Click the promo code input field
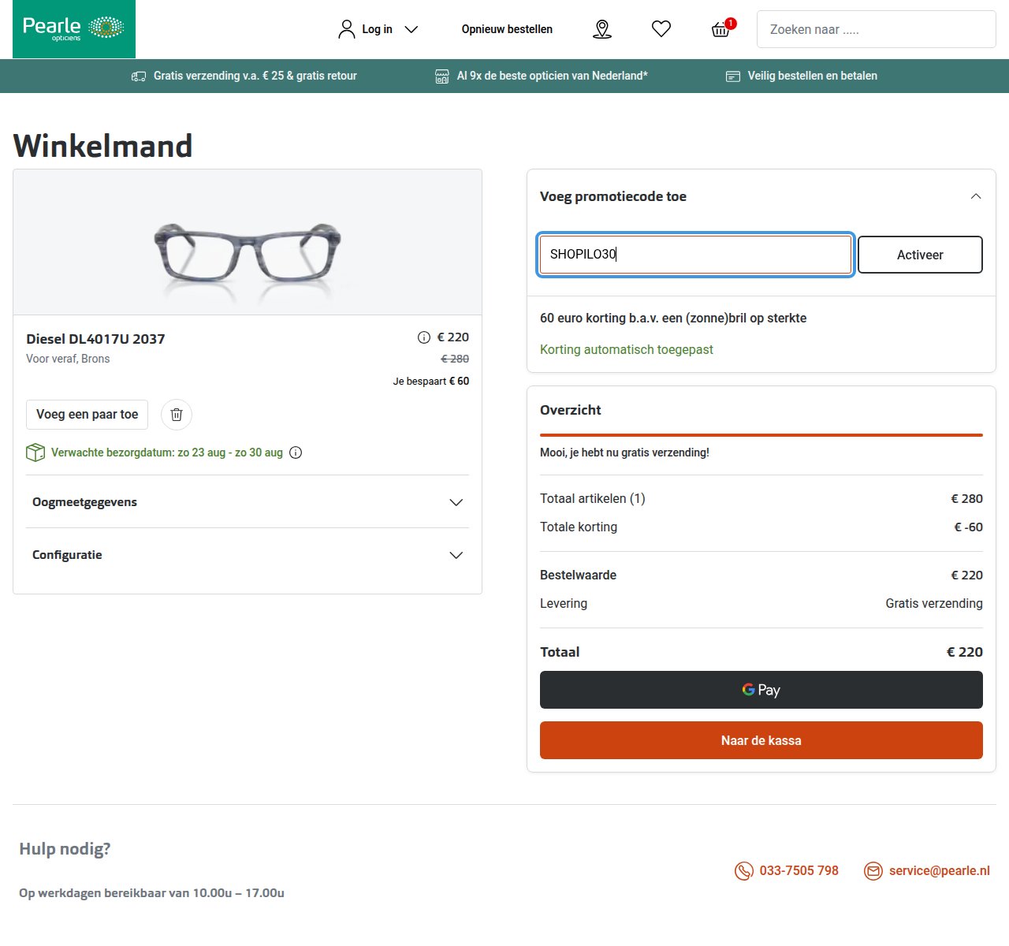 [695, 255]
